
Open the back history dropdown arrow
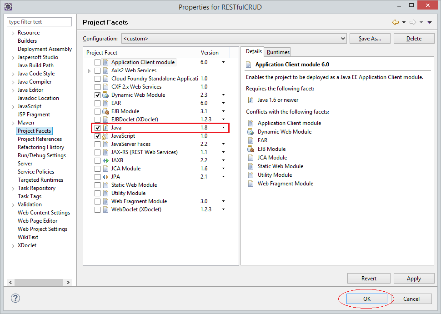pyautogui.click(x=404, y=22)
